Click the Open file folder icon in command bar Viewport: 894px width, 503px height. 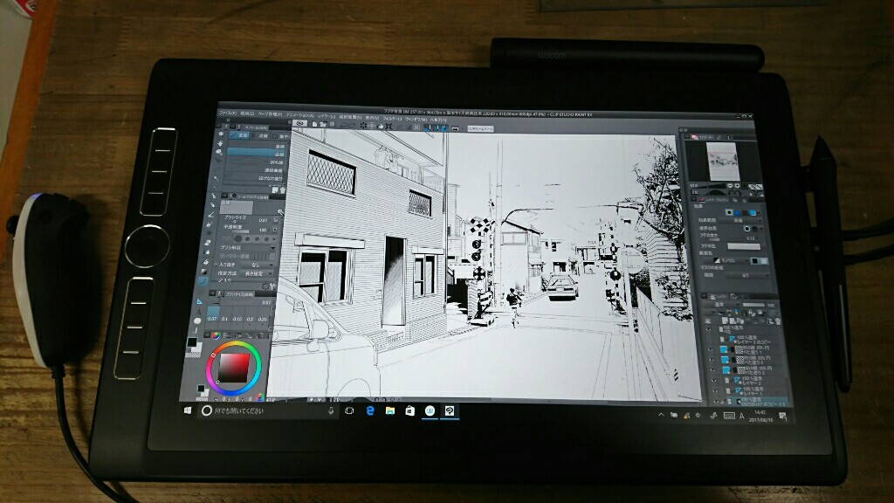point(322,124)
